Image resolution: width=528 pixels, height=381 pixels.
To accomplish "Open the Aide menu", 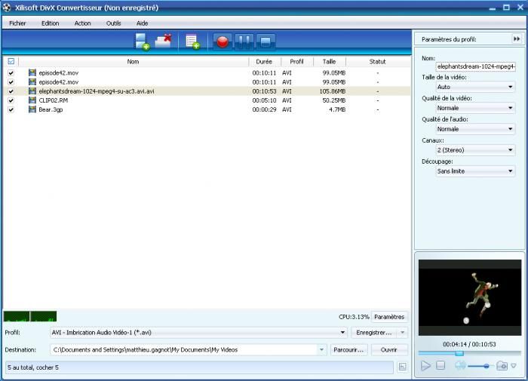I will pyautogui.click(x=142, y=23).
